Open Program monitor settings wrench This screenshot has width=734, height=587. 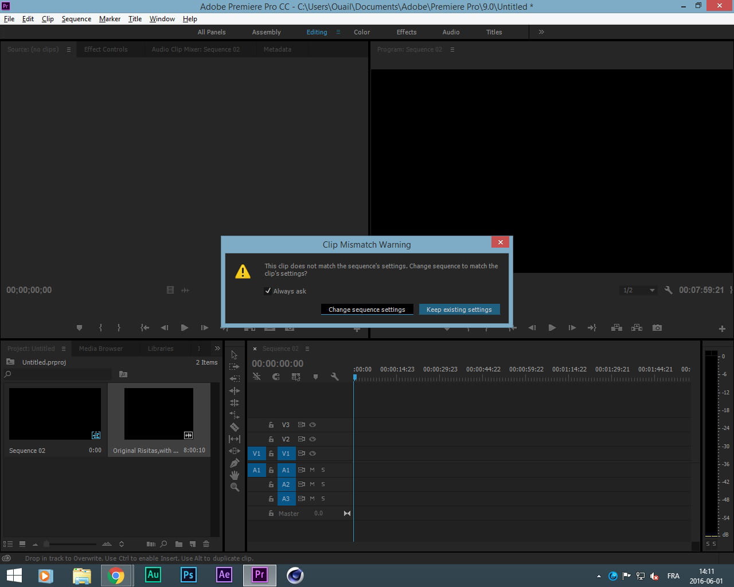(669, 290)
